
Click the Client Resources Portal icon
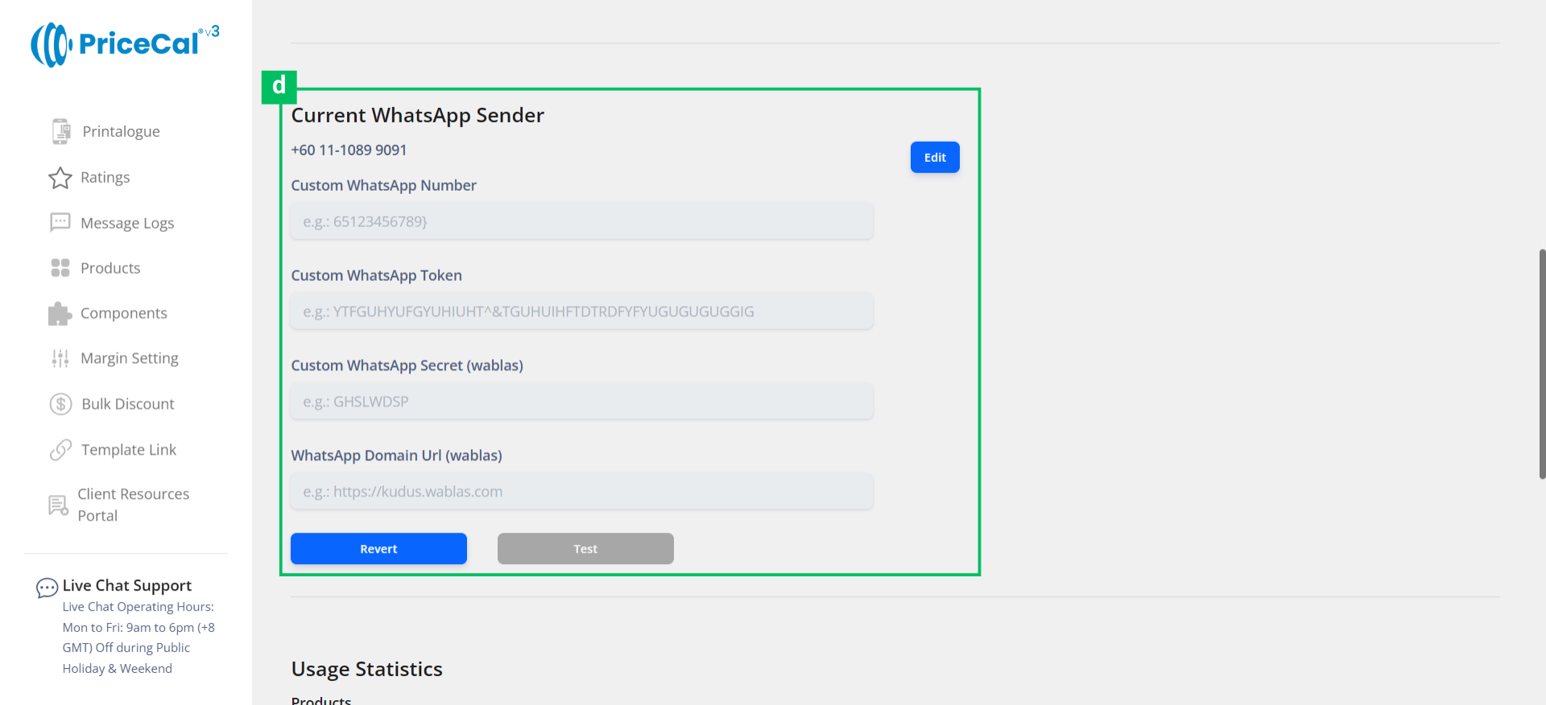pyautogui.click(x=58, y=505)
